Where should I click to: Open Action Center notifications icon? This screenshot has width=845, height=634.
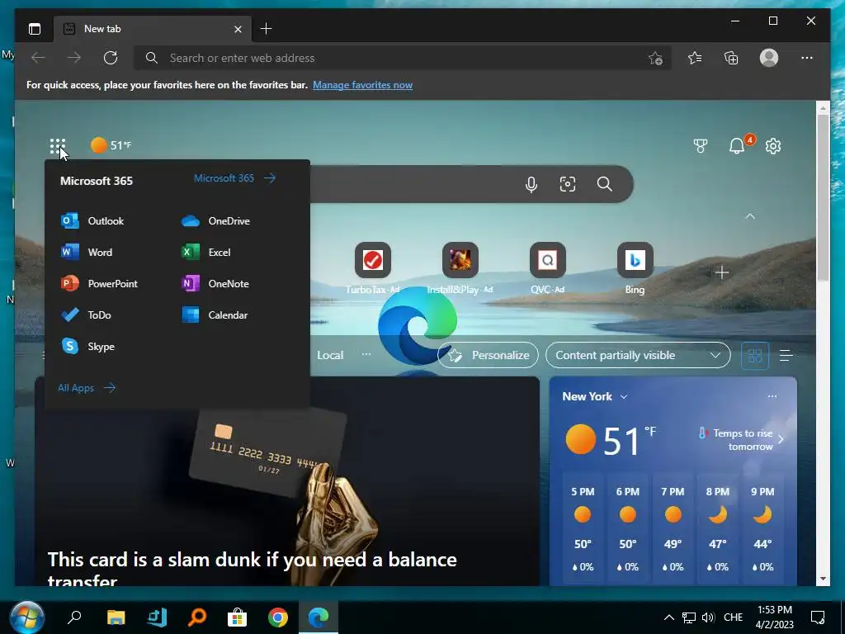[x=818, y=617]
